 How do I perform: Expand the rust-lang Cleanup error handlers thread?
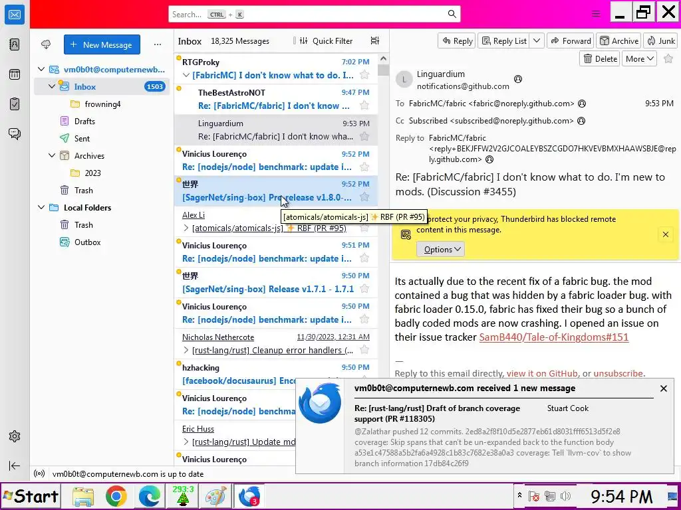[x=186, y=350]
